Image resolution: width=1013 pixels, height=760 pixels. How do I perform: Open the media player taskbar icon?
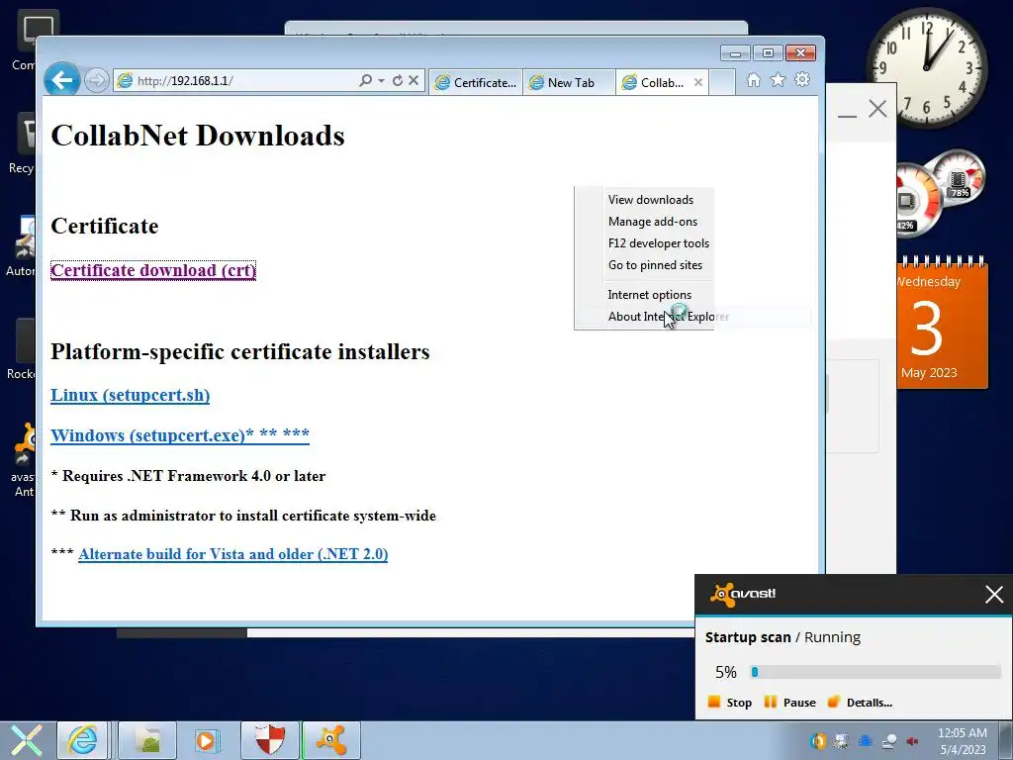[x=207, y=740]
